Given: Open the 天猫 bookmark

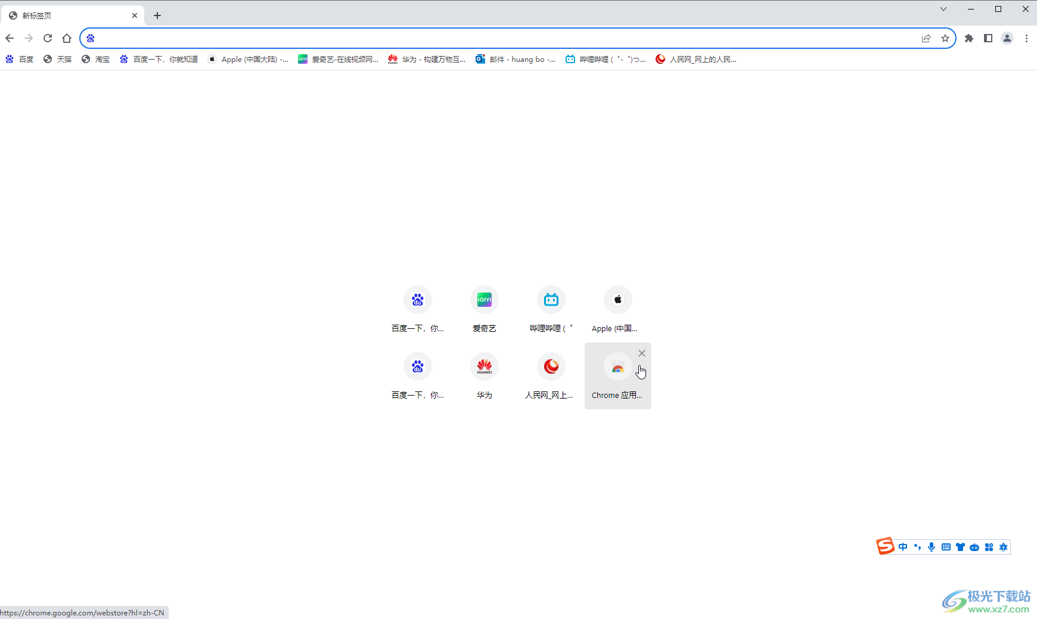Looking at the screenshot, I should [58, 59].
